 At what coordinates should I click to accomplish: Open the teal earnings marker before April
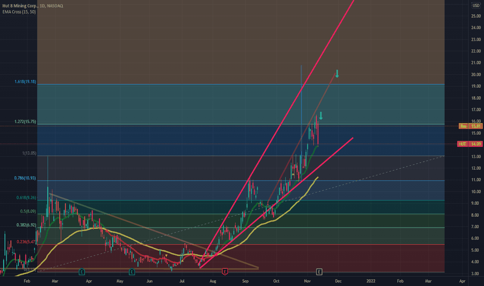(x=82, y=272)
